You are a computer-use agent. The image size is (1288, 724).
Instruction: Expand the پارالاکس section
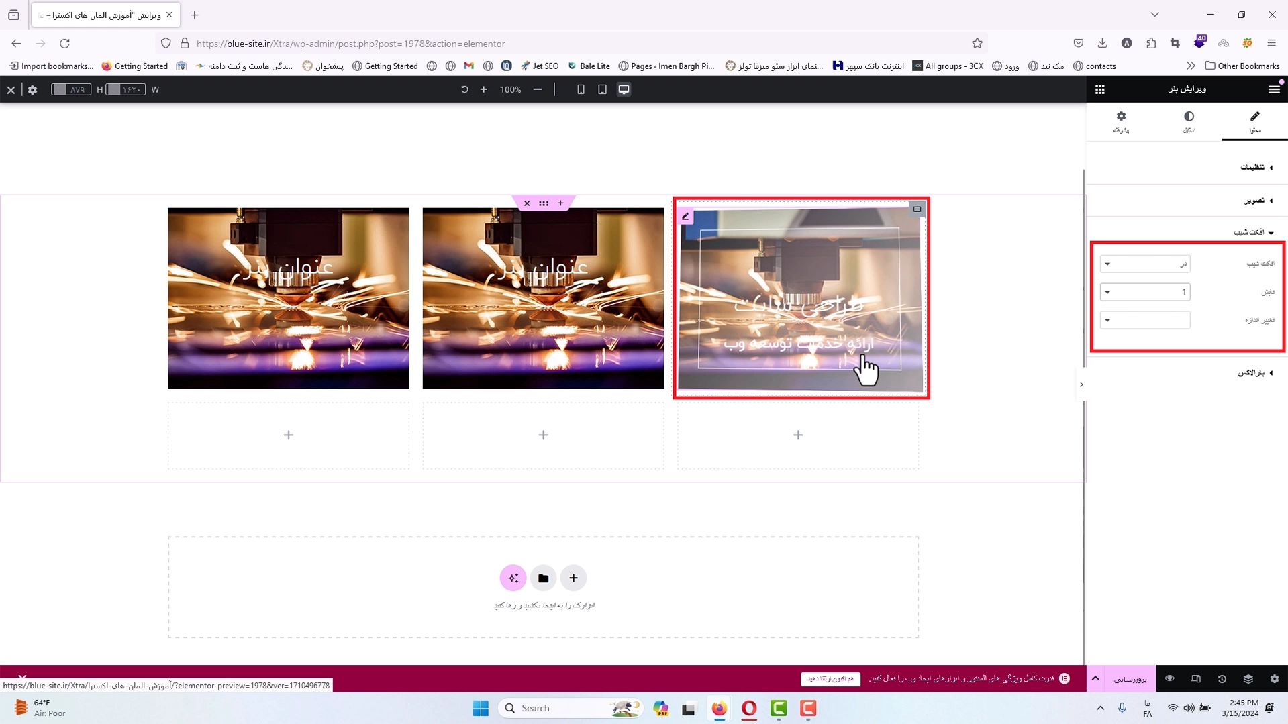click(x=1187, y=373)
